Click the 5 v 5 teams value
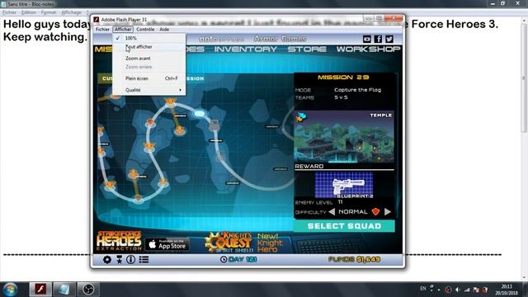This screenshot has height=297, width=528. pyautogui.click(x=341, y=97)
